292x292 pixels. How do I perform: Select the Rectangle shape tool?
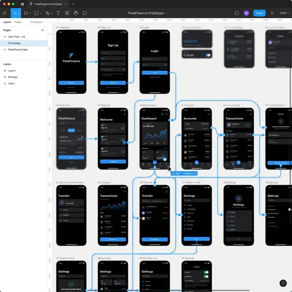tap(37, 13)
